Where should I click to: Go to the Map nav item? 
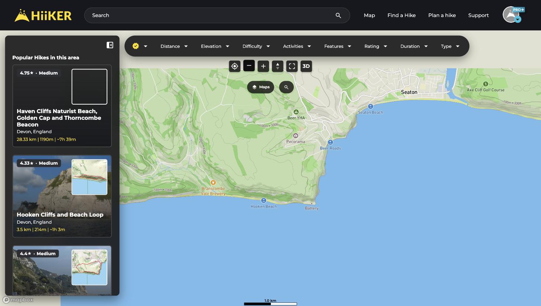(x=369, y=15)
